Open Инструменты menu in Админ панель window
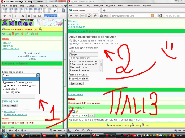The width and height of the screenshot is (185, 138). tap(133, 6)
